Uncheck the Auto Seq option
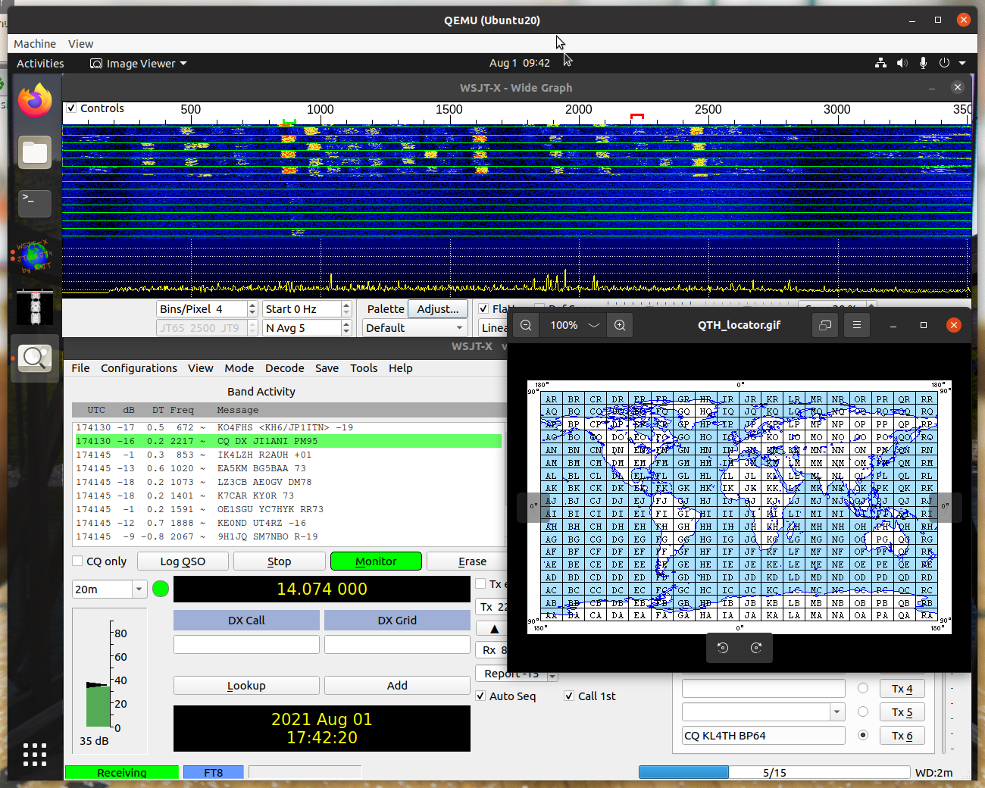The height and width of the screenshot is (788, 985). tap(480, 696)
